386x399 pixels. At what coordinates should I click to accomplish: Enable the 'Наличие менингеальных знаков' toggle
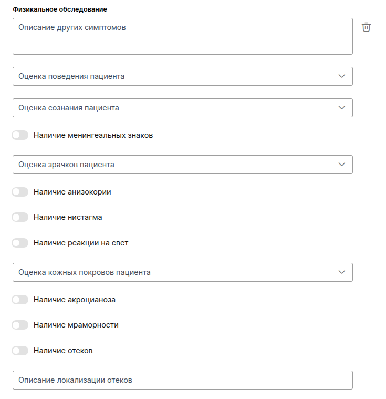tap(20, 135)
